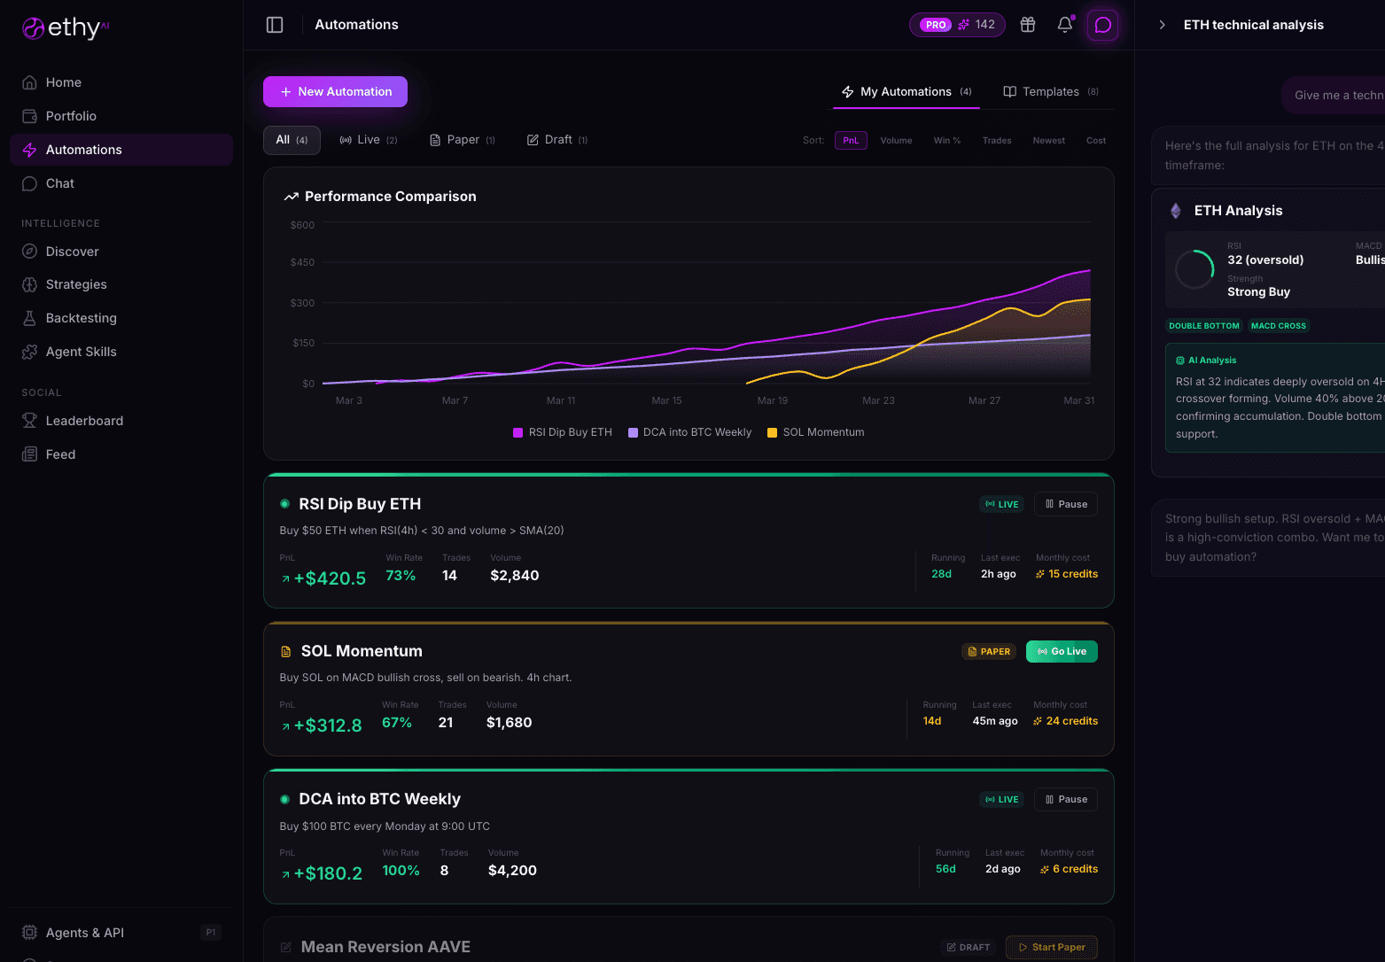
Task: Click the Give me a techn chat bubble
Action: (x=1334, y=96)
